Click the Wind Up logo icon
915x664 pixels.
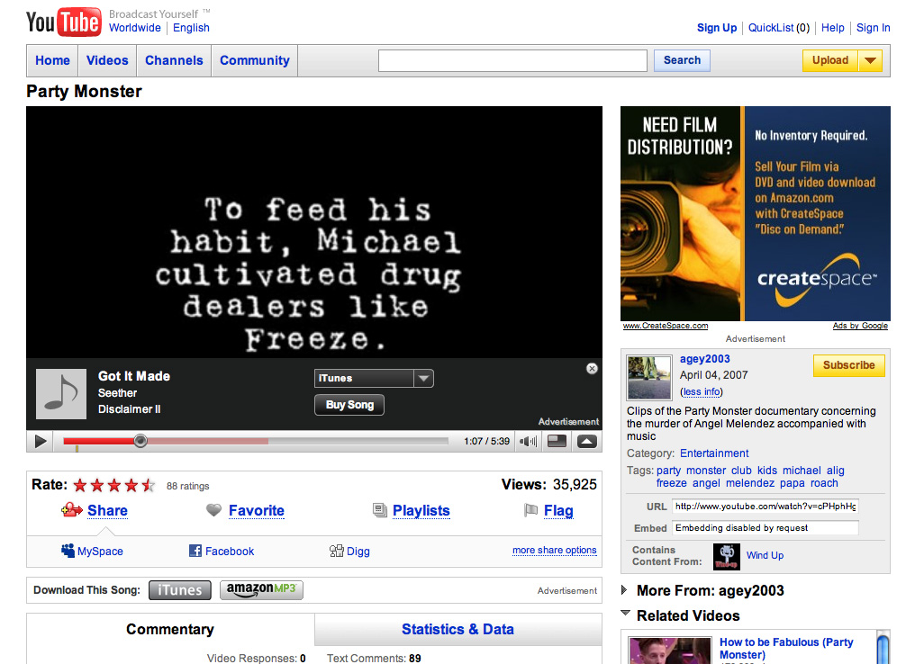[727, 556]
